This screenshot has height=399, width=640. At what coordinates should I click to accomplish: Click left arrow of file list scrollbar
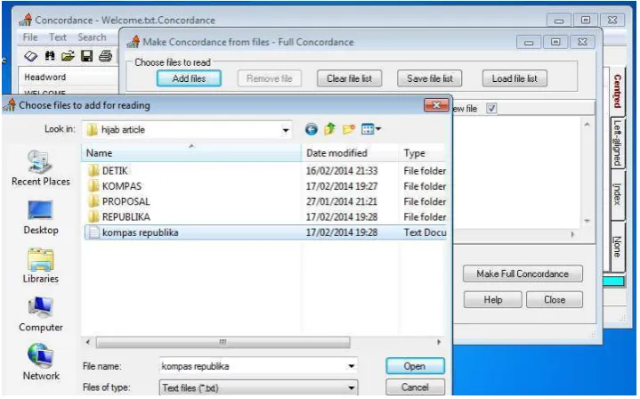coord(88,342)
